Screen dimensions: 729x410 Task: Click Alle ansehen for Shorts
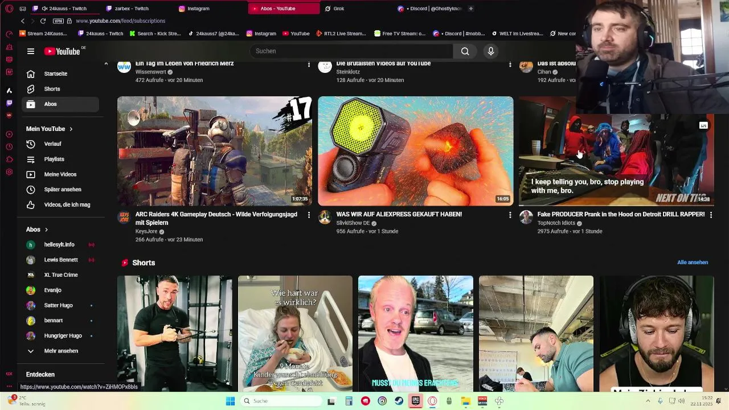pyautogui.click(x=693, y=263)
